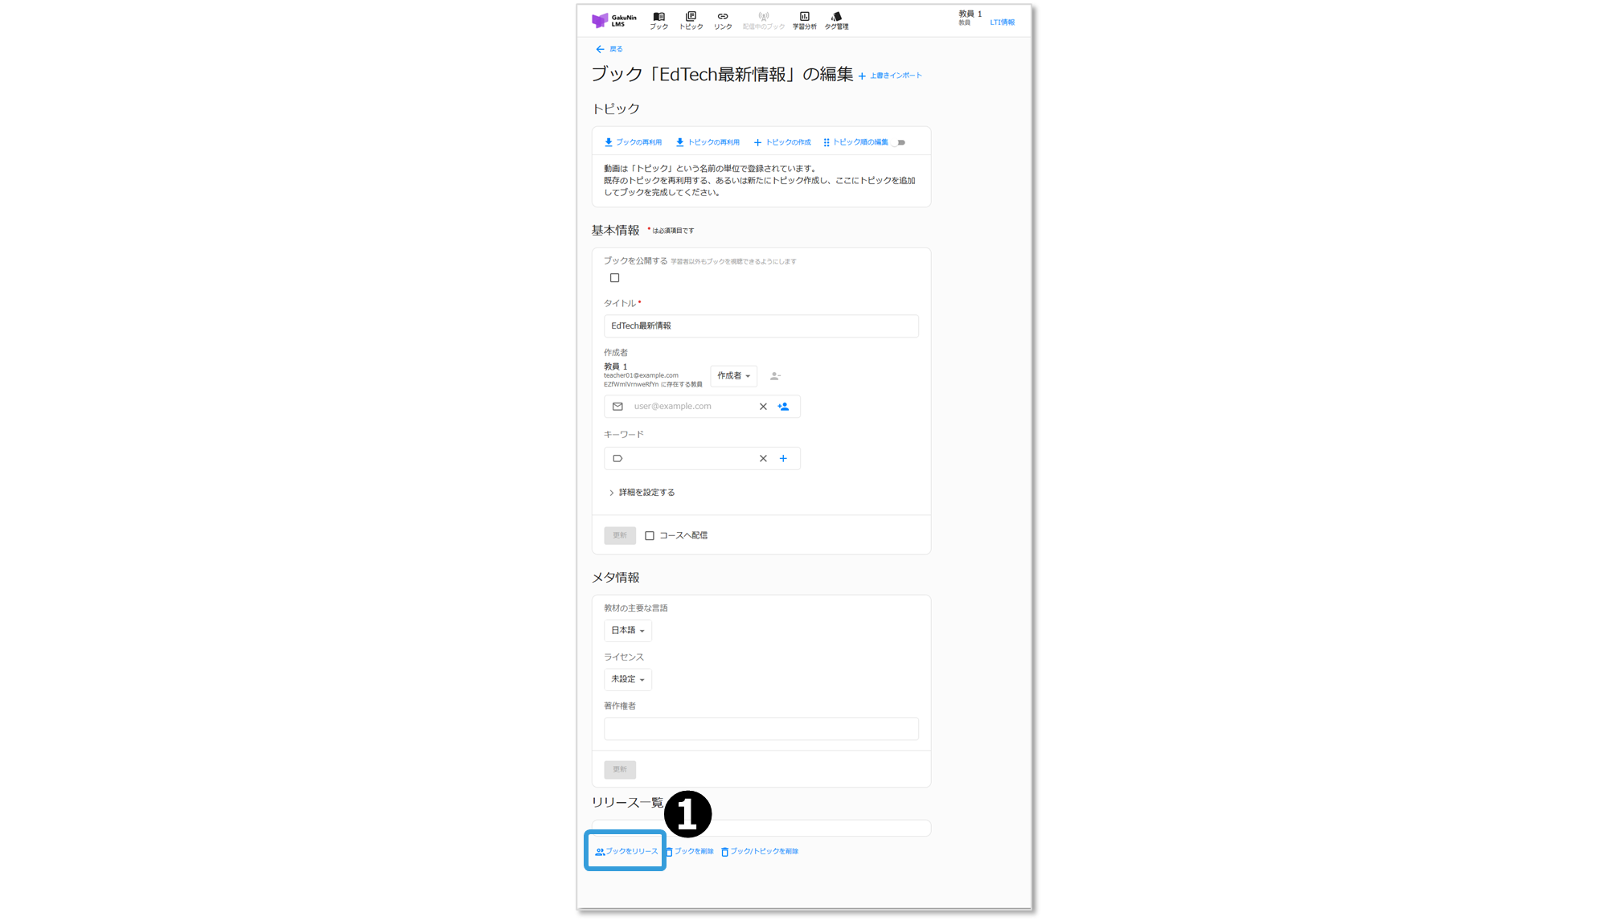Open the 日本語 language dropdown
The height and width of the screenshot is (921, 1608).
[627, 631]
